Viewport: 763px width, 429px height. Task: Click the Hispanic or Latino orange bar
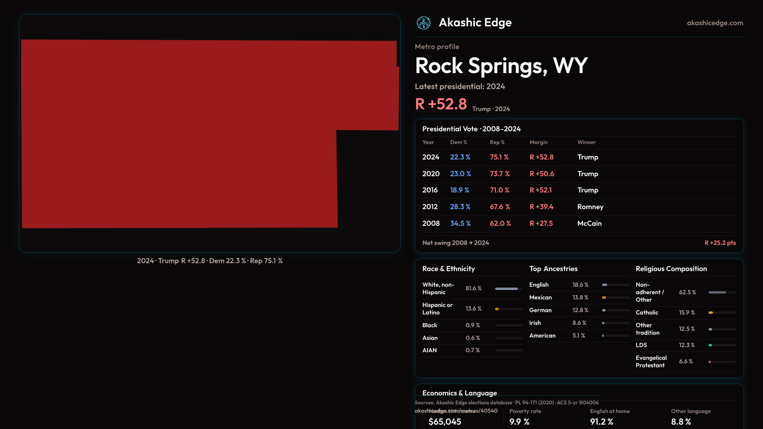pyautogui.click(x=497, y=309)
